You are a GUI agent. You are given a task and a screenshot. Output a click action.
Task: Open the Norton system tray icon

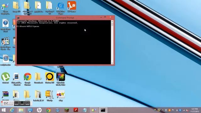[x=159, y=110]
